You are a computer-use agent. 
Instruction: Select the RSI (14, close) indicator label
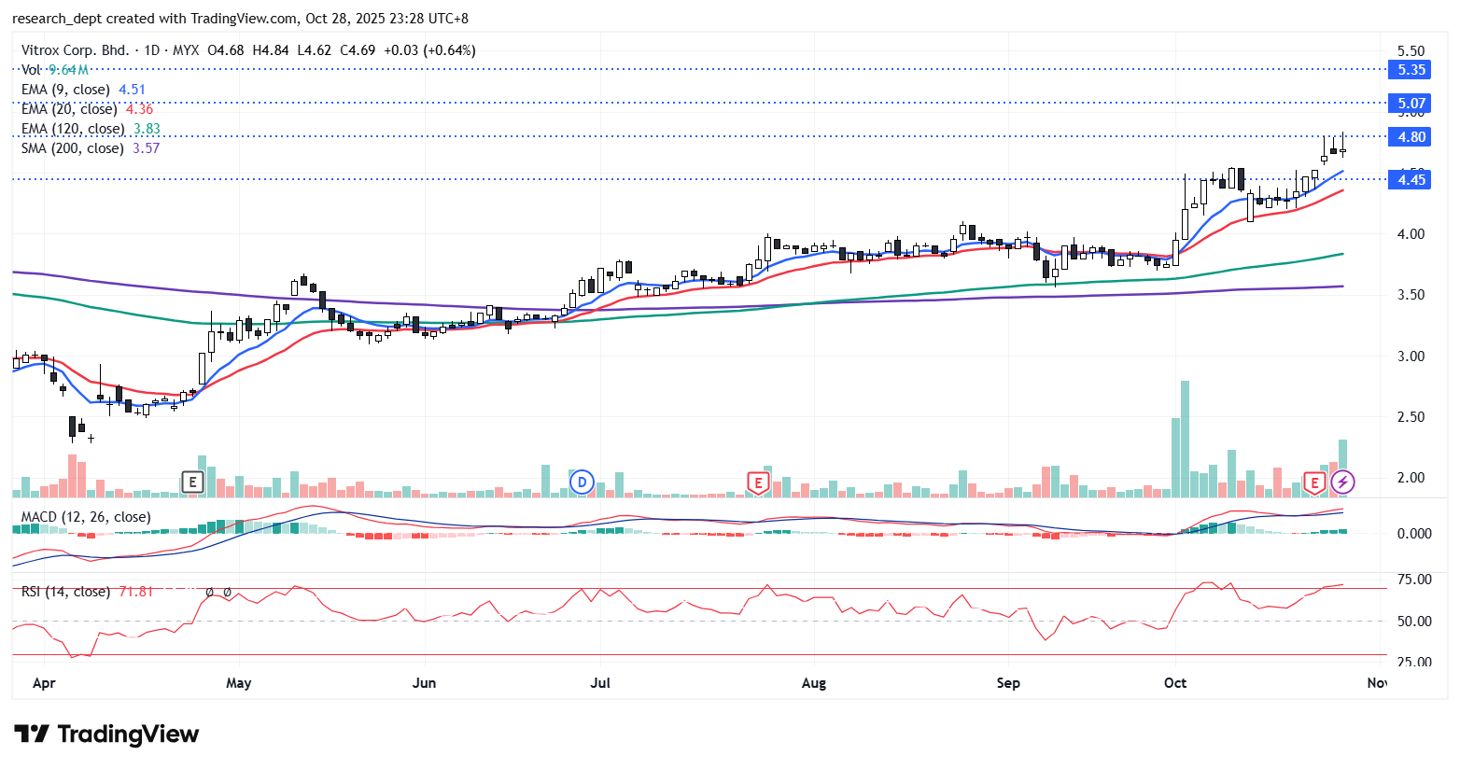pyautogui.click(x=65, y=592)
